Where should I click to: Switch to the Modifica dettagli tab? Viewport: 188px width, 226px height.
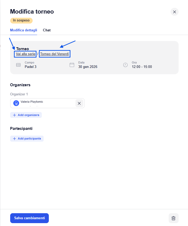[23, 30]
